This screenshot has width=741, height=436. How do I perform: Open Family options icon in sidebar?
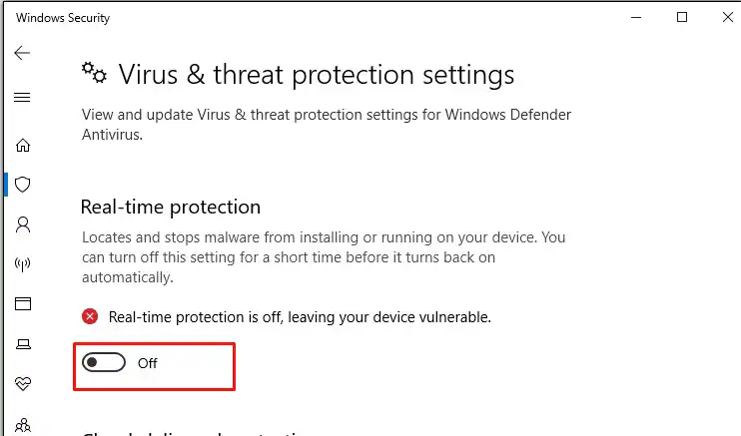point(22,423)
